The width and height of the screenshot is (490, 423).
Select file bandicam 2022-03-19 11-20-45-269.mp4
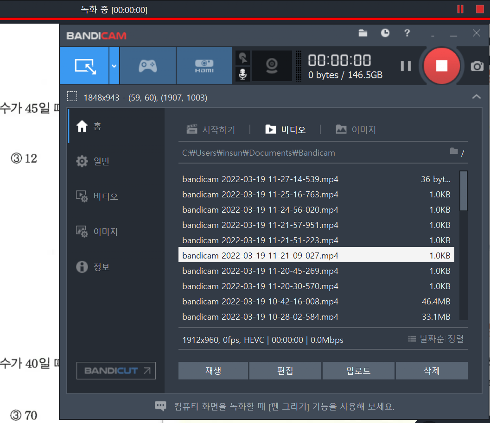[316, 271]
